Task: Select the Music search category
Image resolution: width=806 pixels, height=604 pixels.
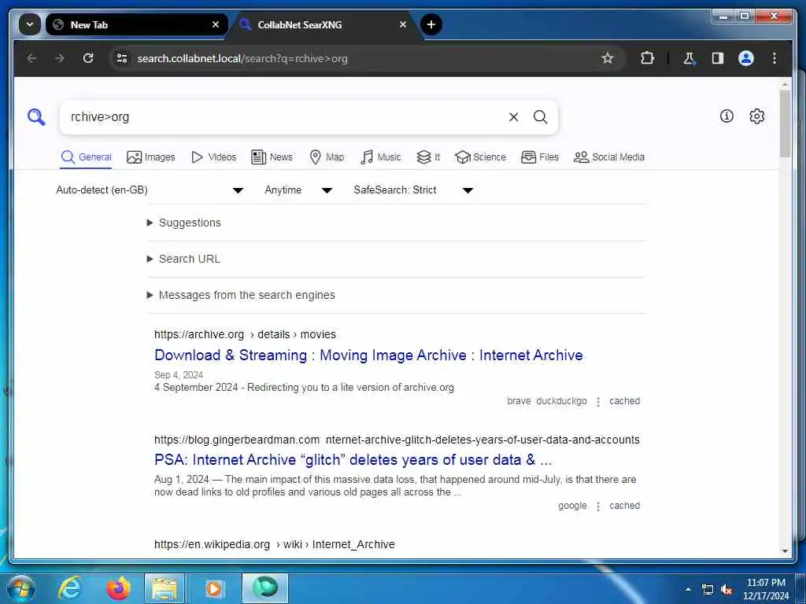Action: point(380,157)
